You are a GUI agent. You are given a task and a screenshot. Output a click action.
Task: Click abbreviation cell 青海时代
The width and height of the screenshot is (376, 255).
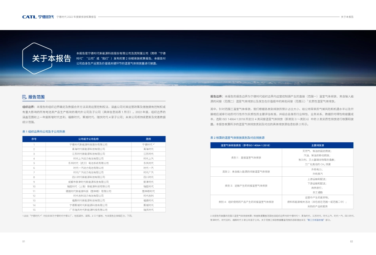tap(148, 149)
